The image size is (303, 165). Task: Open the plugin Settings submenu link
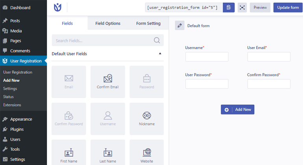click(10, 89)
